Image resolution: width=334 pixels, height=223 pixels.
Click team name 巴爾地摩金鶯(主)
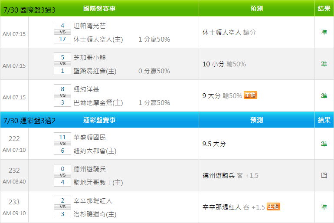(x=98, y=103)
